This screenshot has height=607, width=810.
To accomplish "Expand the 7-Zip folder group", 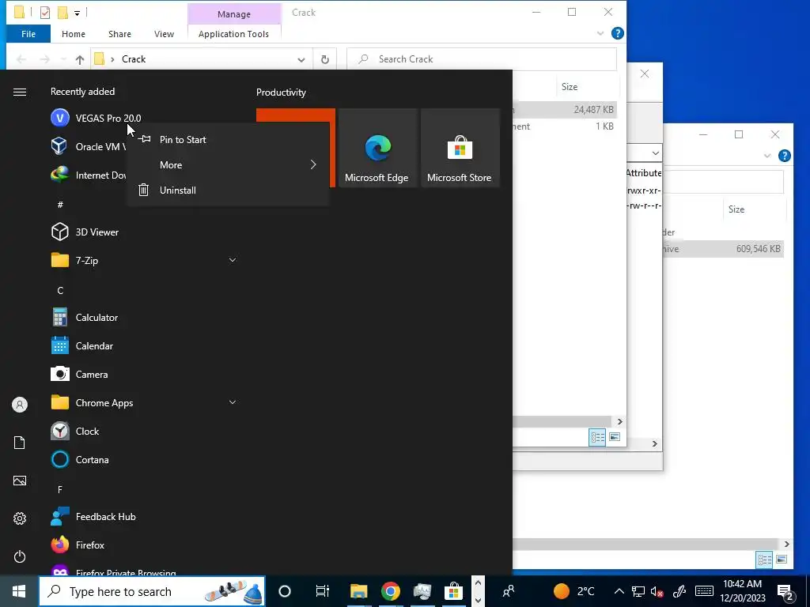I will (x=233, y=260).
